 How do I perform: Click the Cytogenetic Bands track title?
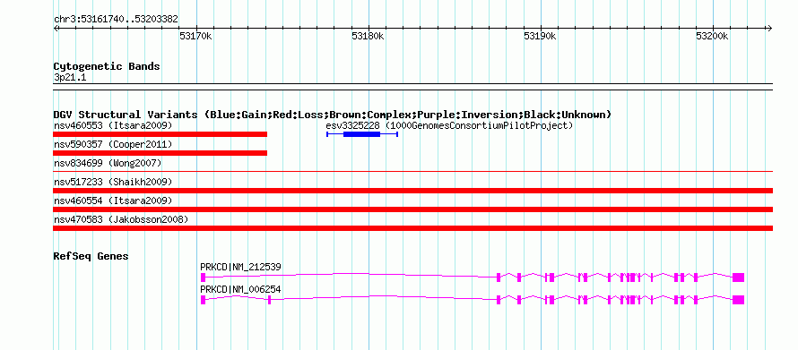107,66
